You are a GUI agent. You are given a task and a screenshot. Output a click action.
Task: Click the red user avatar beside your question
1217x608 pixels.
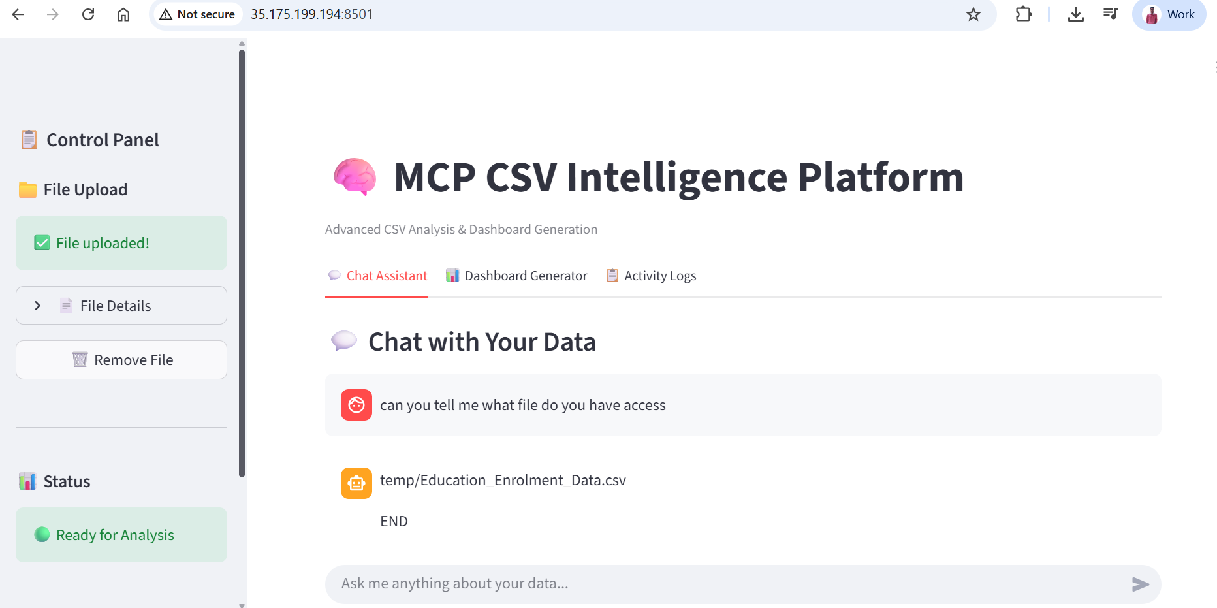[x=356, y=405]
